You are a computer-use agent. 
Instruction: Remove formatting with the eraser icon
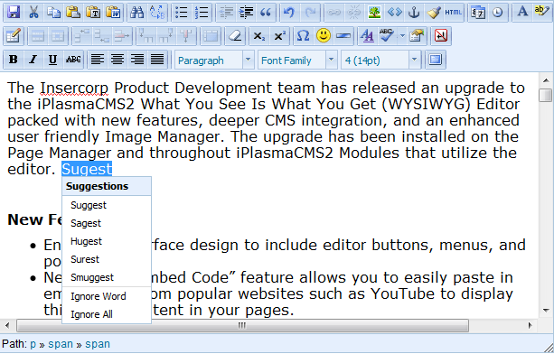[235, 36]
